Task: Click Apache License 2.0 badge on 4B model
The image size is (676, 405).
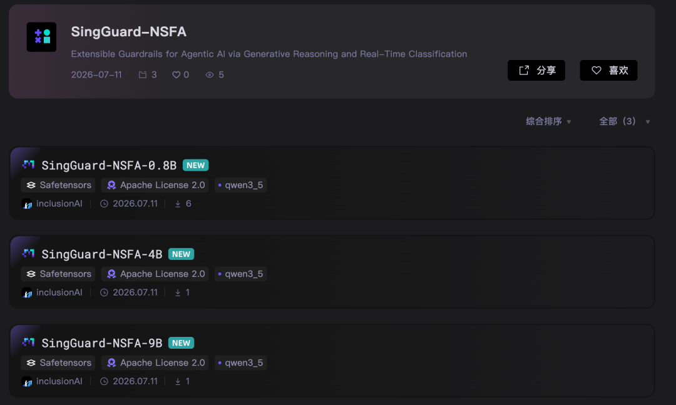Action: click(155, 274)
